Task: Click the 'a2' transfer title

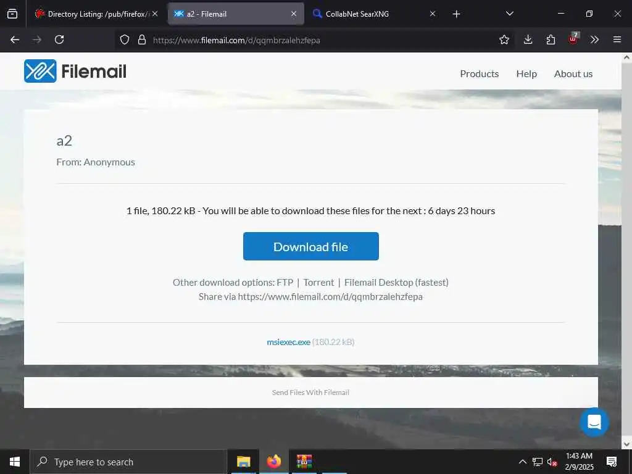Action: point(64,141)
